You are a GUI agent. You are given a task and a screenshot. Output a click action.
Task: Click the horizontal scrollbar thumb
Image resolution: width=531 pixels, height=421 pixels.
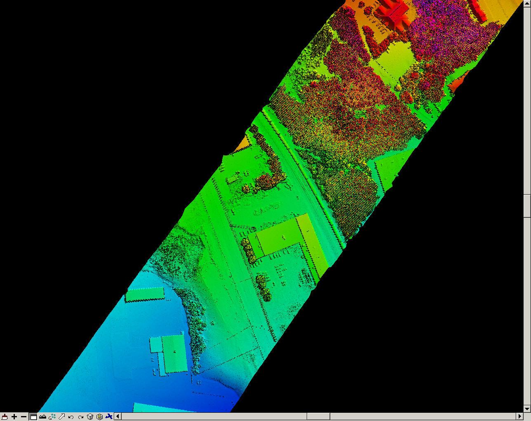tap(318, 416)
